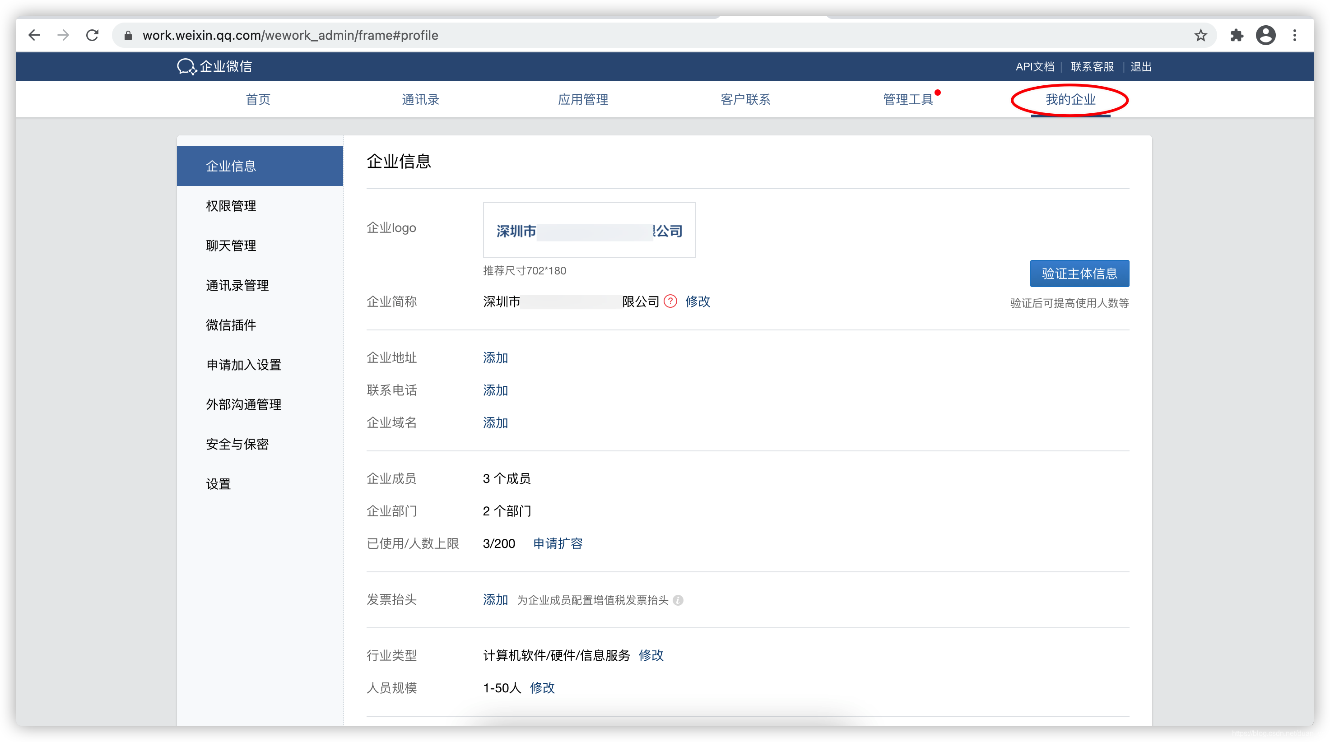Click 修改 next to 行业类型
Screen dimensions: 1330x742
point(651,655)
